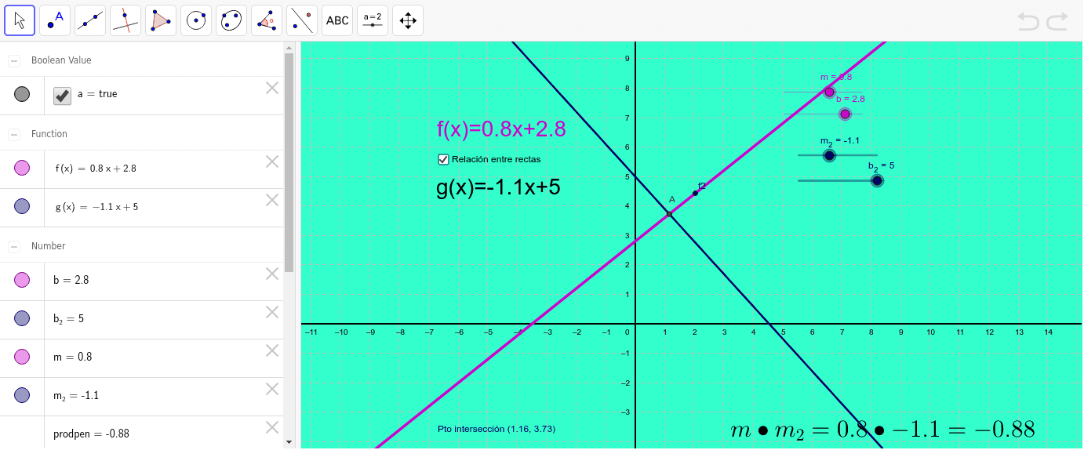Select the Angle tool

pos(267,20)
